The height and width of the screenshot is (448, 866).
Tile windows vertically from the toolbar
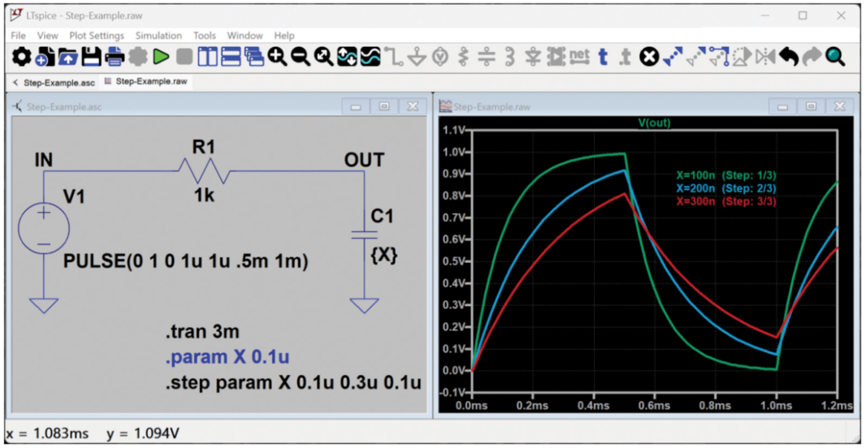tap(208, 56)
